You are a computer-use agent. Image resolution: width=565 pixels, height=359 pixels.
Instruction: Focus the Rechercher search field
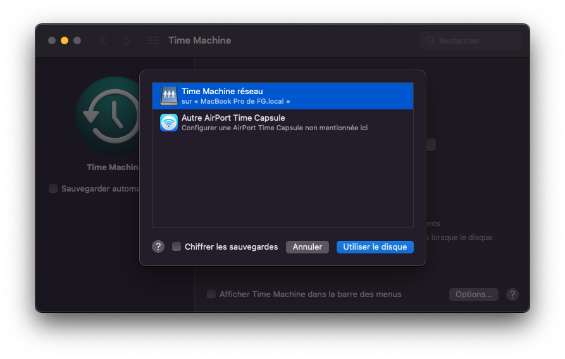tap(471, 40)
